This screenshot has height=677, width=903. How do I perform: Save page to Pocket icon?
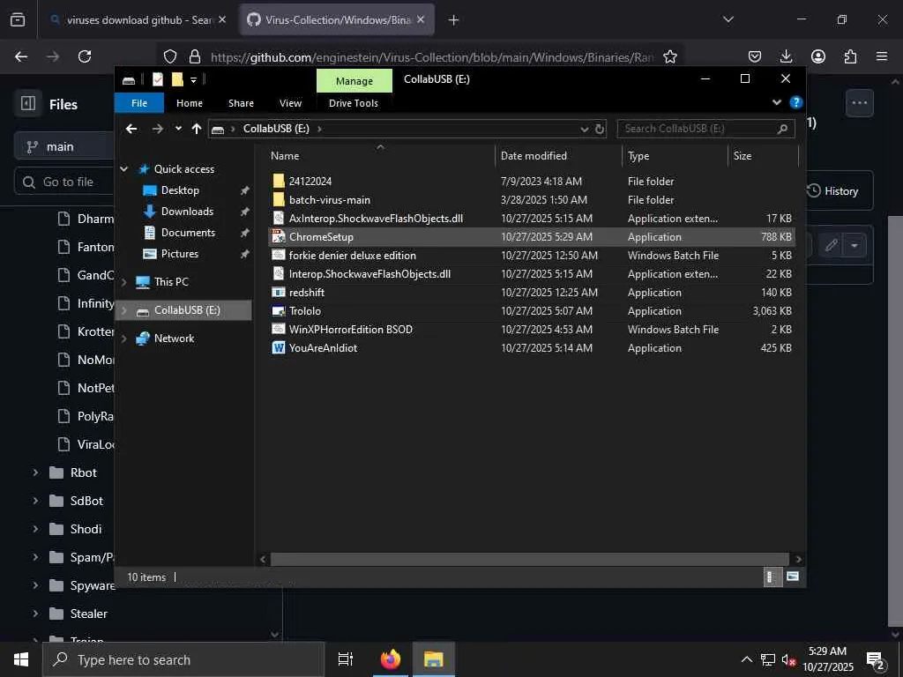[755, 56]
